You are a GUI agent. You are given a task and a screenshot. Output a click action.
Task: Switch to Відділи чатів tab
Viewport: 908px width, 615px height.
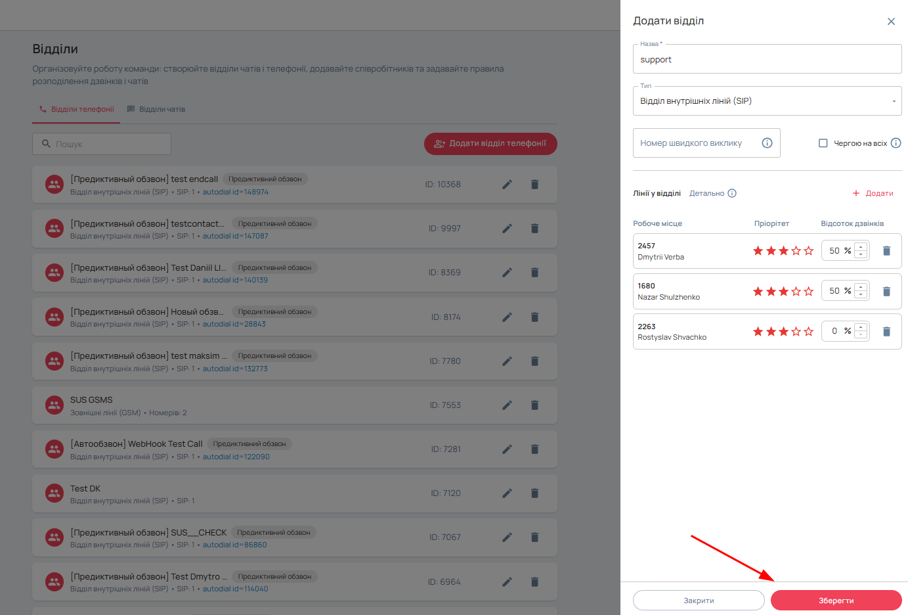pos(156,109)
